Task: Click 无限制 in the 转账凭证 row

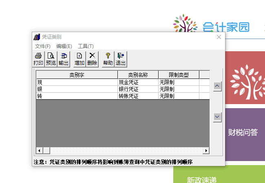Action: coord(179,96)
